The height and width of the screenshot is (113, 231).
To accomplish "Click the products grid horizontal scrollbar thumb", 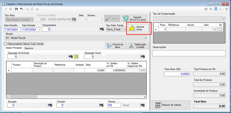I will point(24,97).
